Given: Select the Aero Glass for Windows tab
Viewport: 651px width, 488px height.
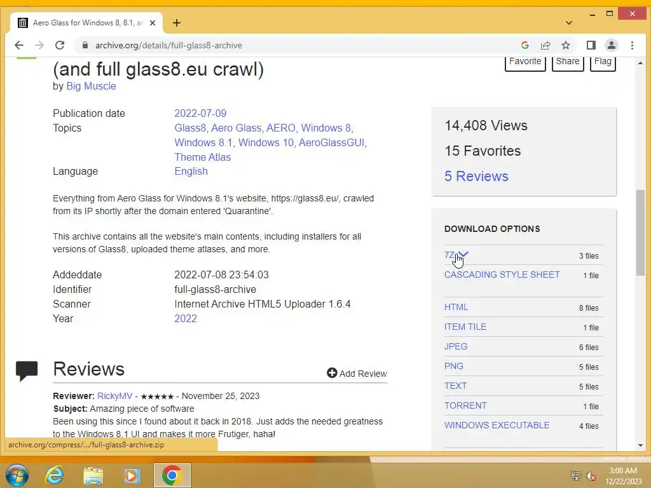Looking at the screenshot, I should (86, 23).
